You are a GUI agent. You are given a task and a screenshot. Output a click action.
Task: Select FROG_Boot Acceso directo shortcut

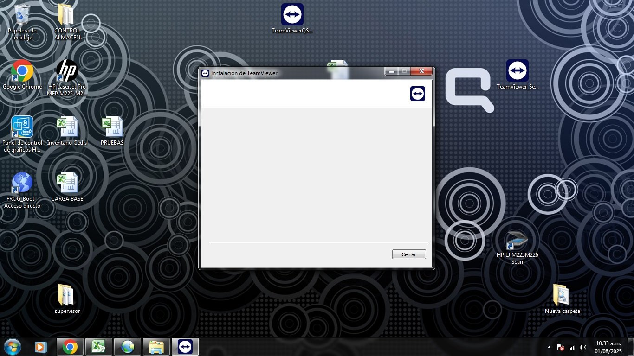click(22, 190)
